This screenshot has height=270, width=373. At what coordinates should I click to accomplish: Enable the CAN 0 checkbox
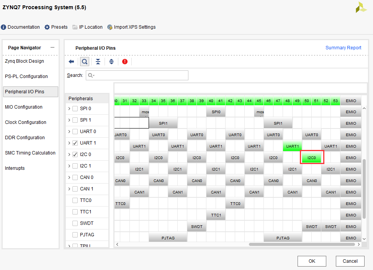[x=75, y=177]
